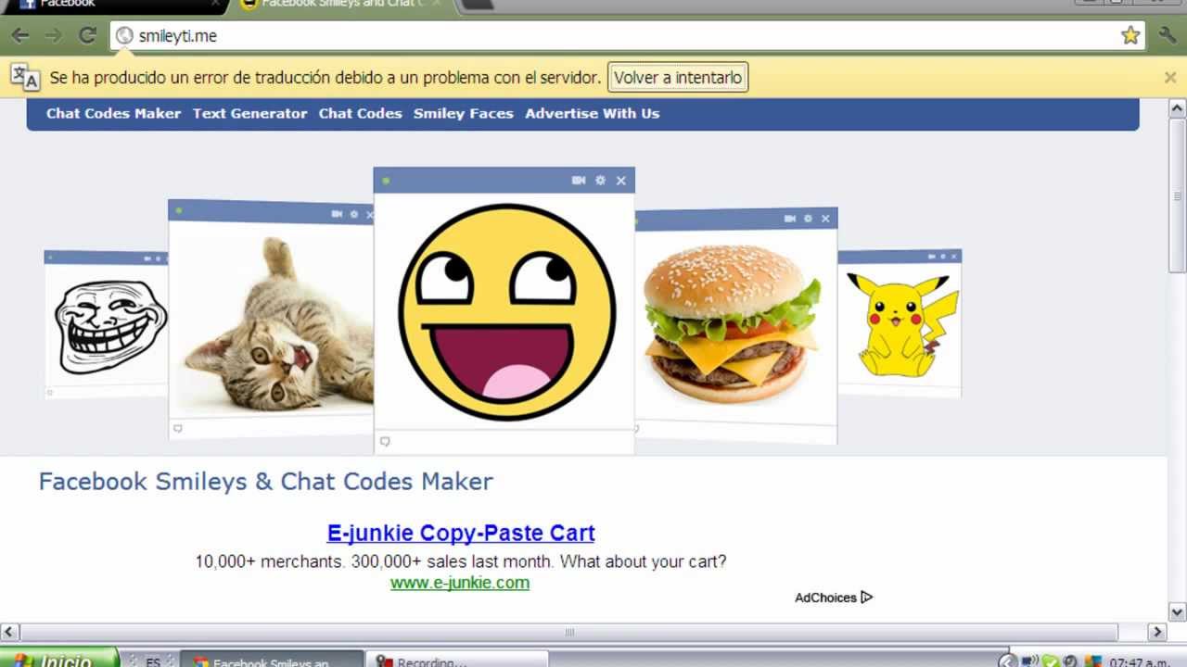Switch to the Recording taskbar window
Image resolution: width=1187 pixels, height=667 pixels.
point(457,660)
